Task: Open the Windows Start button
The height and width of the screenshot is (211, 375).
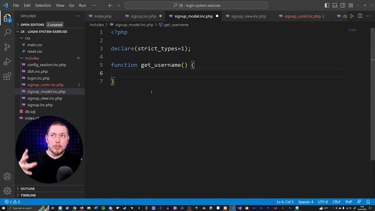Action: pos(4,208)
